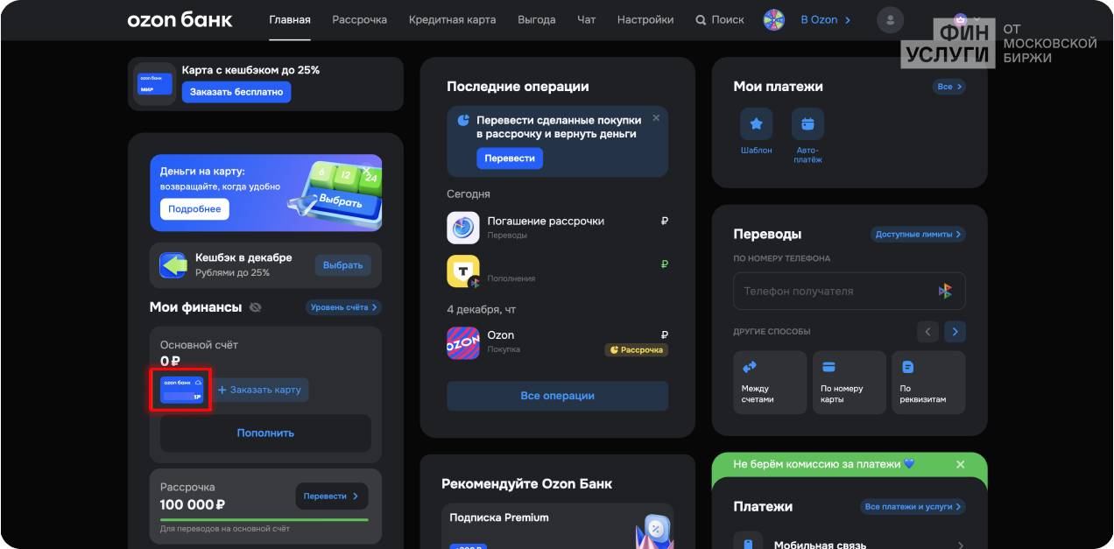Choose По реквизитам transfer option
This screenshot has width=1114, height=549.
pyautogui.click(x=927, y=383)
